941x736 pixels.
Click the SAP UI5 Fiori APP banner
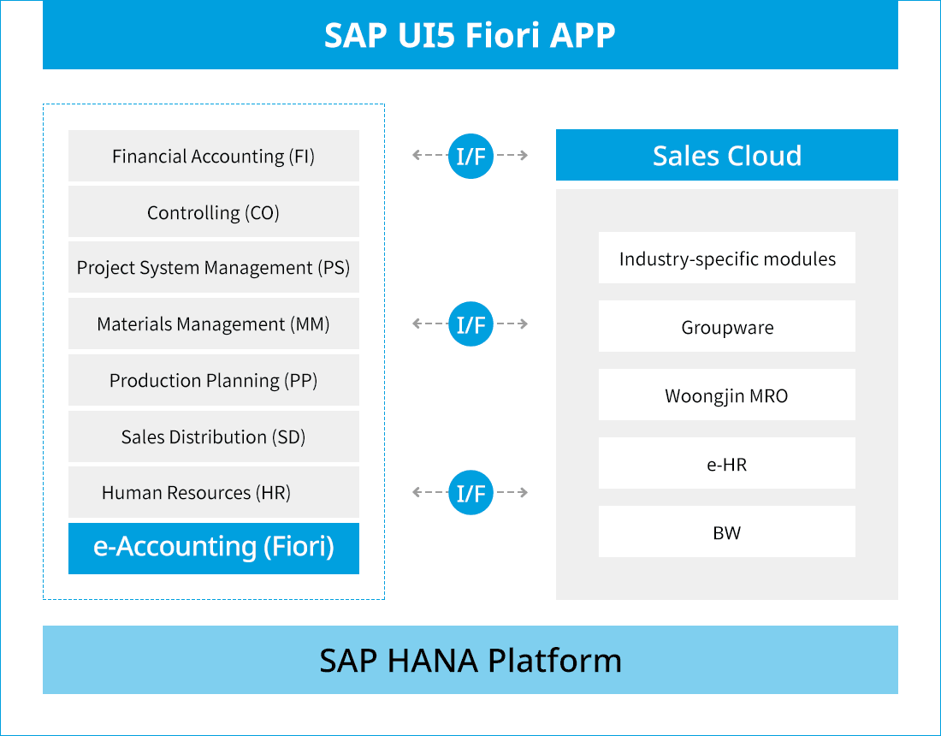(470, 35)
